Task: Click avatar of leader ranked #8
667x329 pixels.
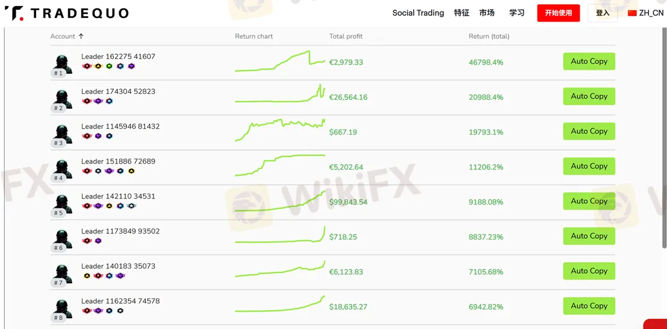Action: click(x=61, y=307)
